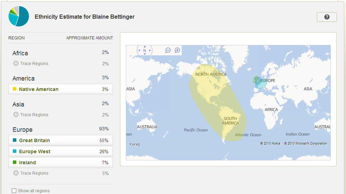Select the Native American region row
The width and height of the screenshot is (346, 194).
coord(61,89)
